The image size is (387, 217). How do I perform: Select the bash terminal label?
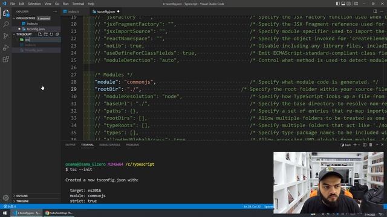coord(346,145)
